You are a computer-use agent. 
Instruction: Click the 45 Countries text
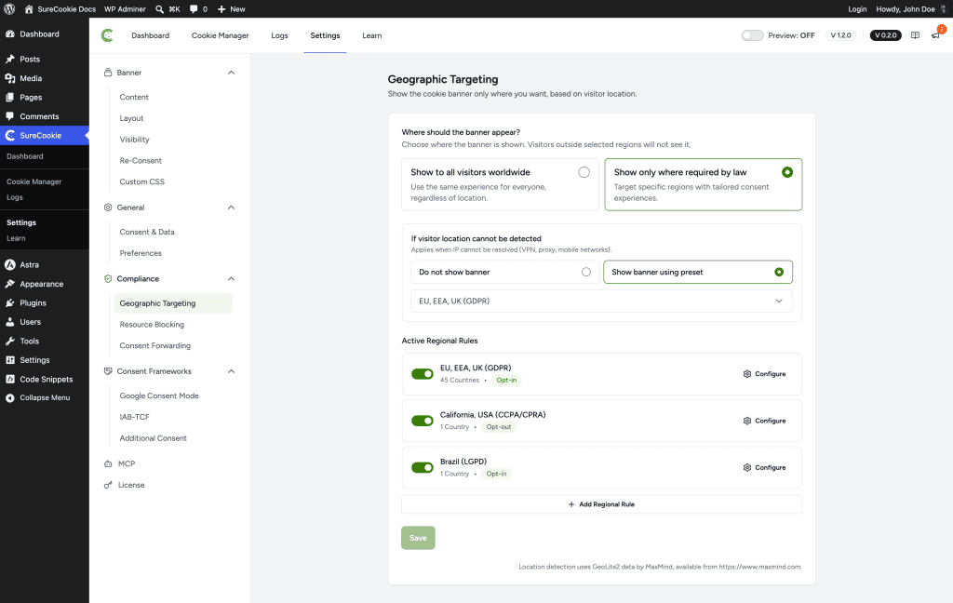[460, 380]
